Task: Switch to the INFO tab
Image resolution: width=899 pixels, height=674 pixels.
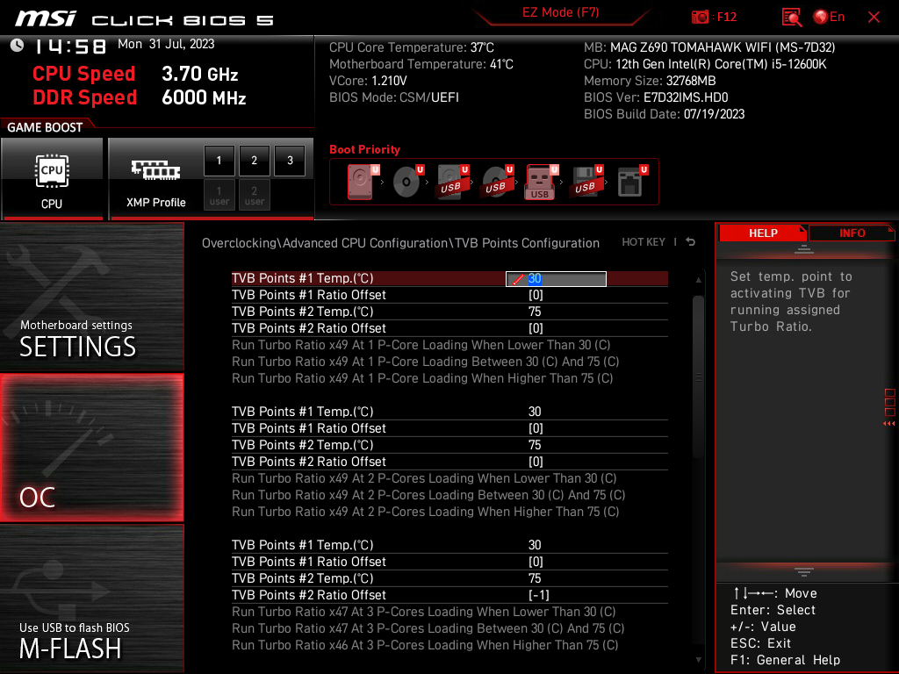Action: coord(852,233)
